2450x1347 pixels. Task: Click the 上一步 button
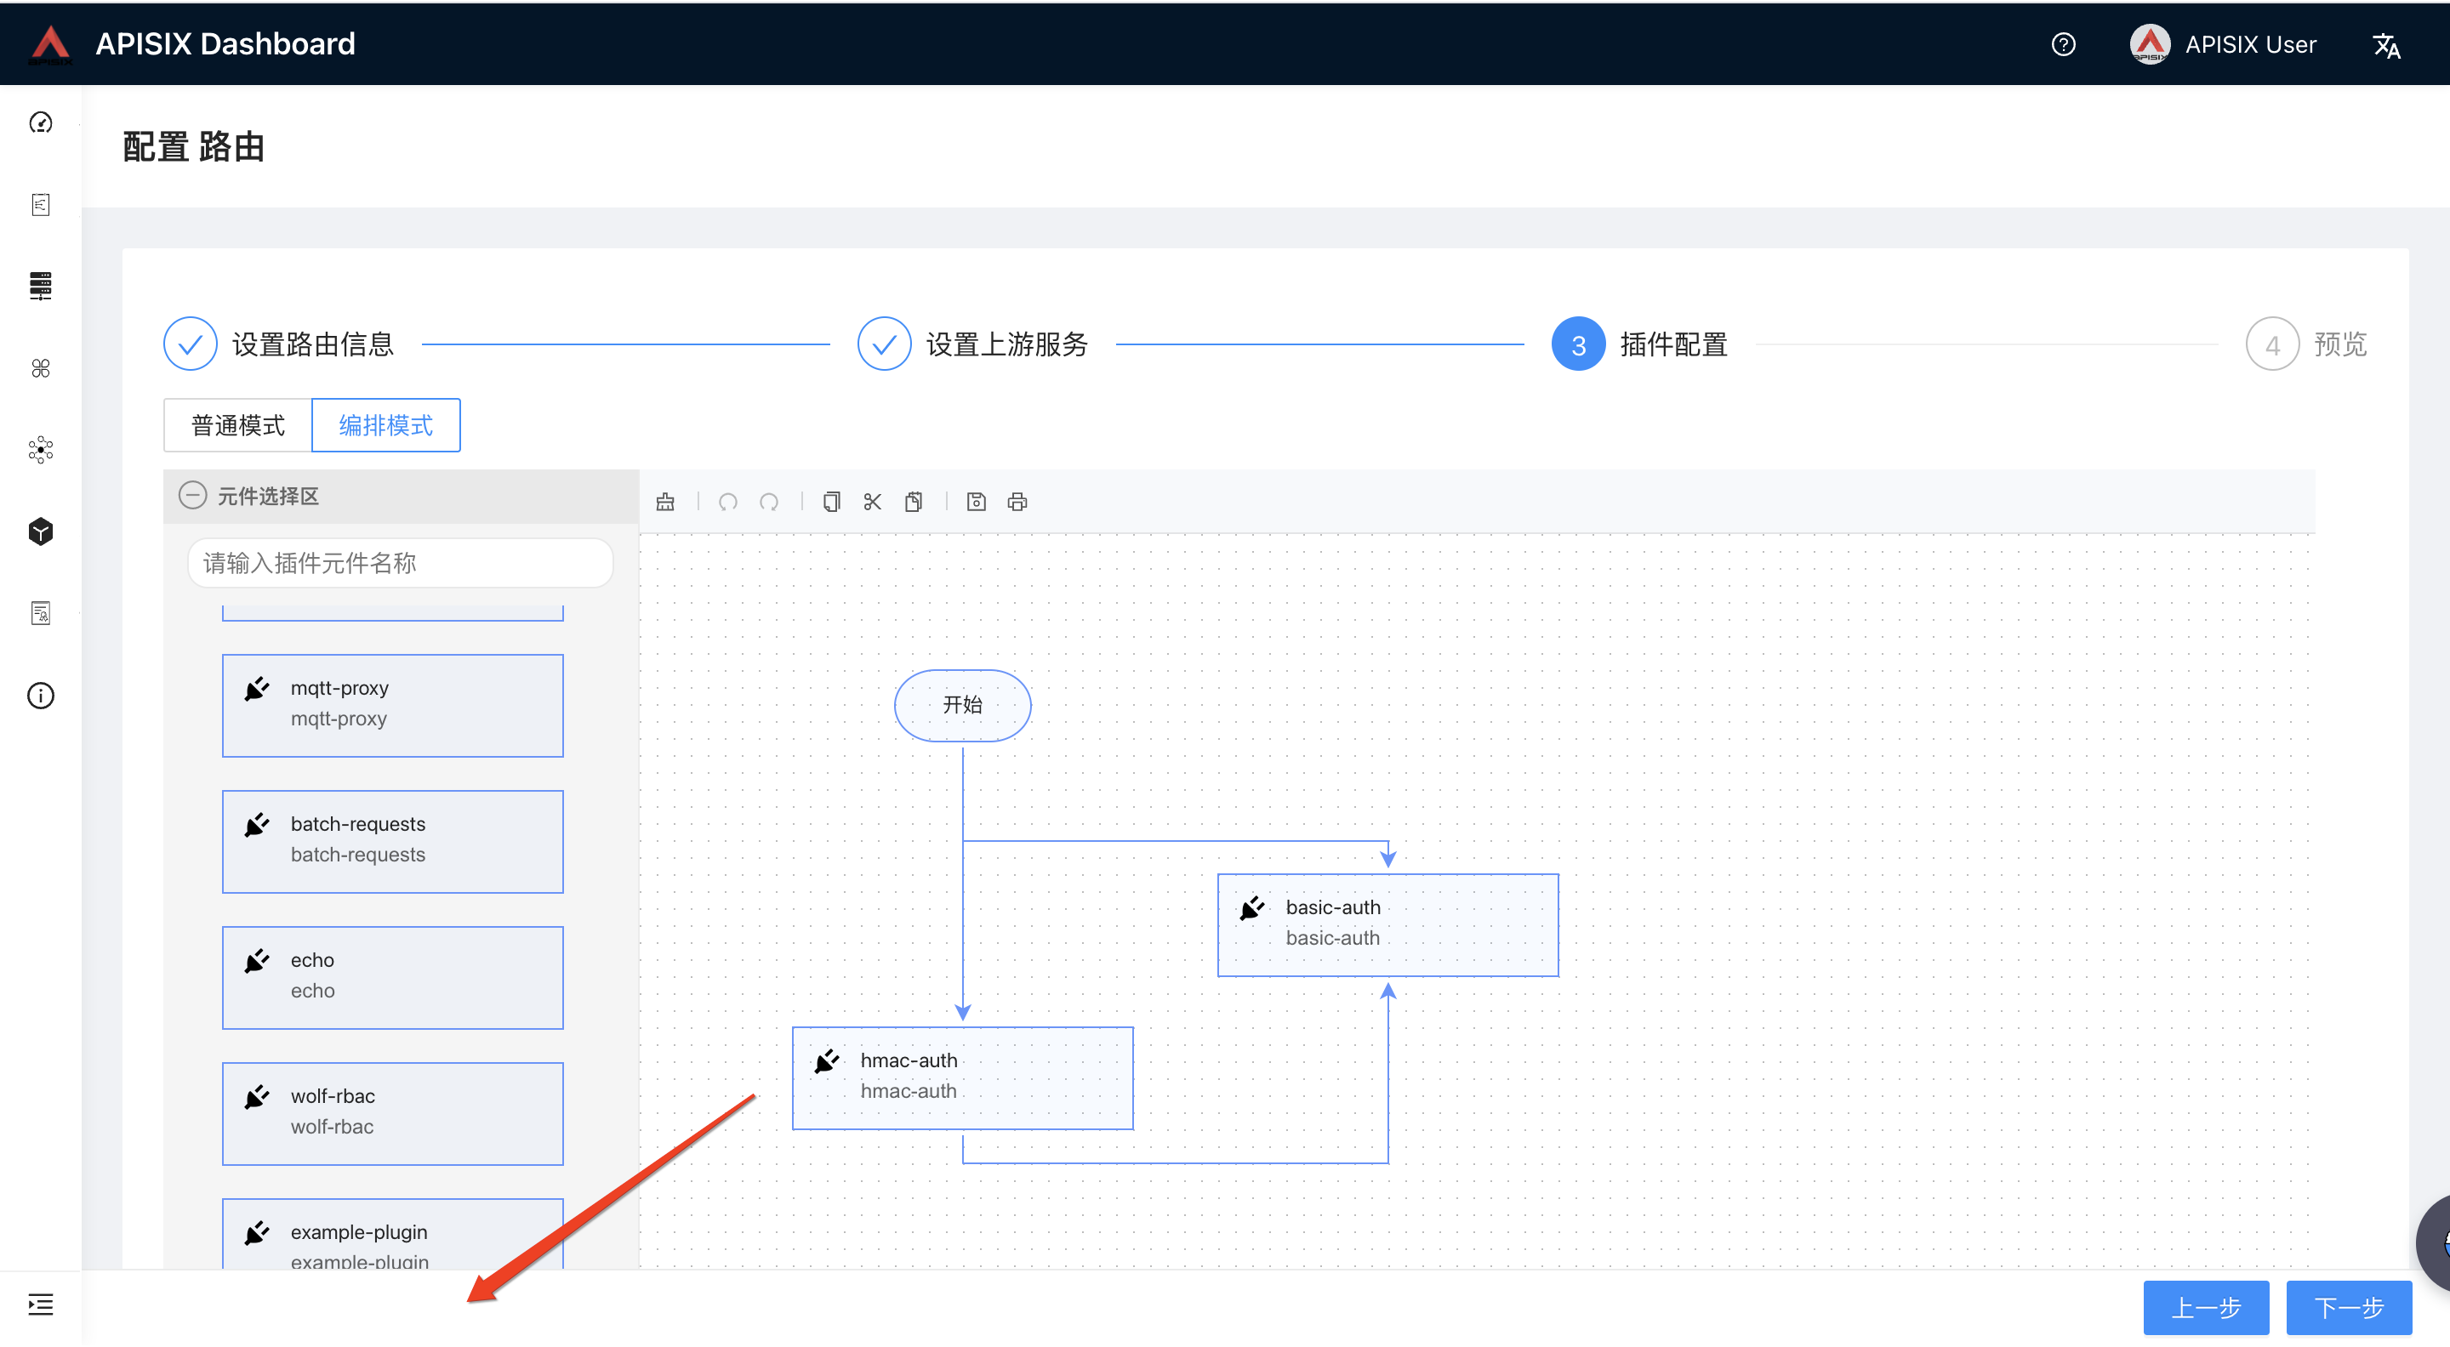pos(2206,1308)
